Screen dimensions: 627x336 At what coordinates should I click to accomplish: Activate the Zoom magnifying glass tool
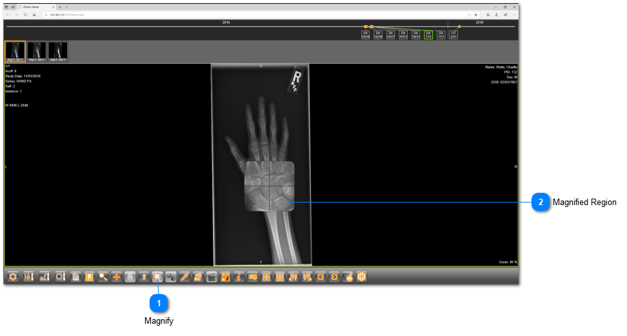pos(103,277)
